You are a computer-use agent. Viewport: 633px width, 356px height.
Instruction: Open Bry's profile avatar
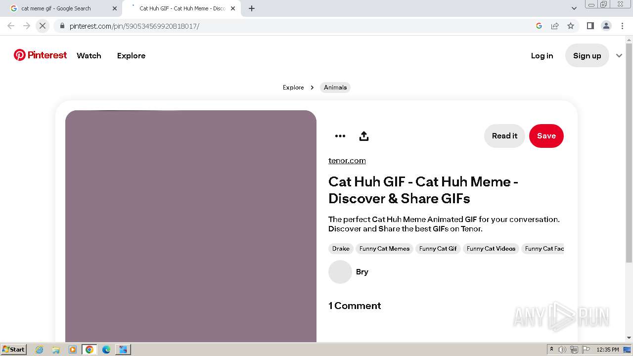340,272
